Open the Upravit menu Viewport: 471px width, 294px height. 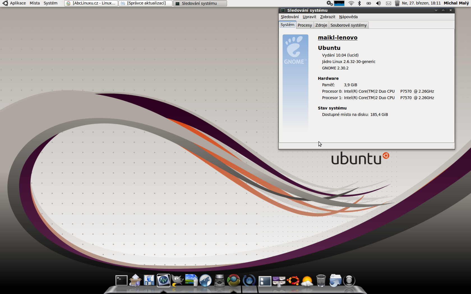310,17
